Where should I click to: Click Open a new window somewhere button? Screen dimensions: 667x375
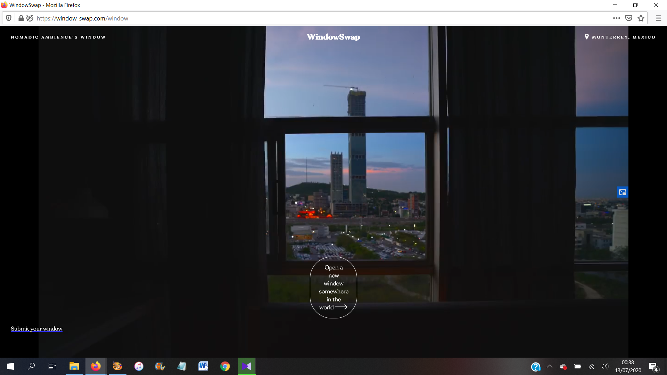point(333,287)
